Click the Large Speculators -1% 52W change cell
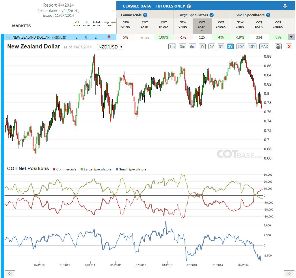 coord(183,37)
